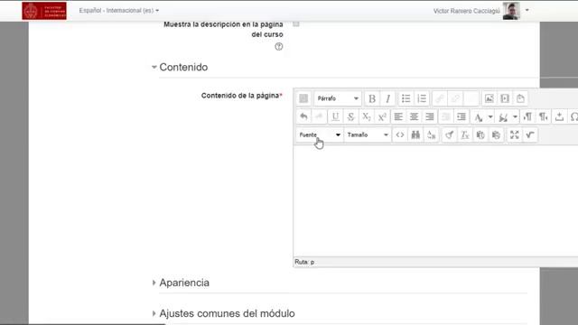The width and height of the screenshot is (578, 325).
Task: Open help for Muestra la descripción
Action: click(279, 47)
